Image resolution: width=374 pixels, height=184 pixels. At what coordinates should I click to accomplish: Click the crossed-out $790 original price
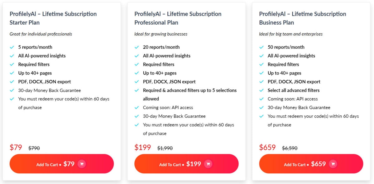coord(34,148)
